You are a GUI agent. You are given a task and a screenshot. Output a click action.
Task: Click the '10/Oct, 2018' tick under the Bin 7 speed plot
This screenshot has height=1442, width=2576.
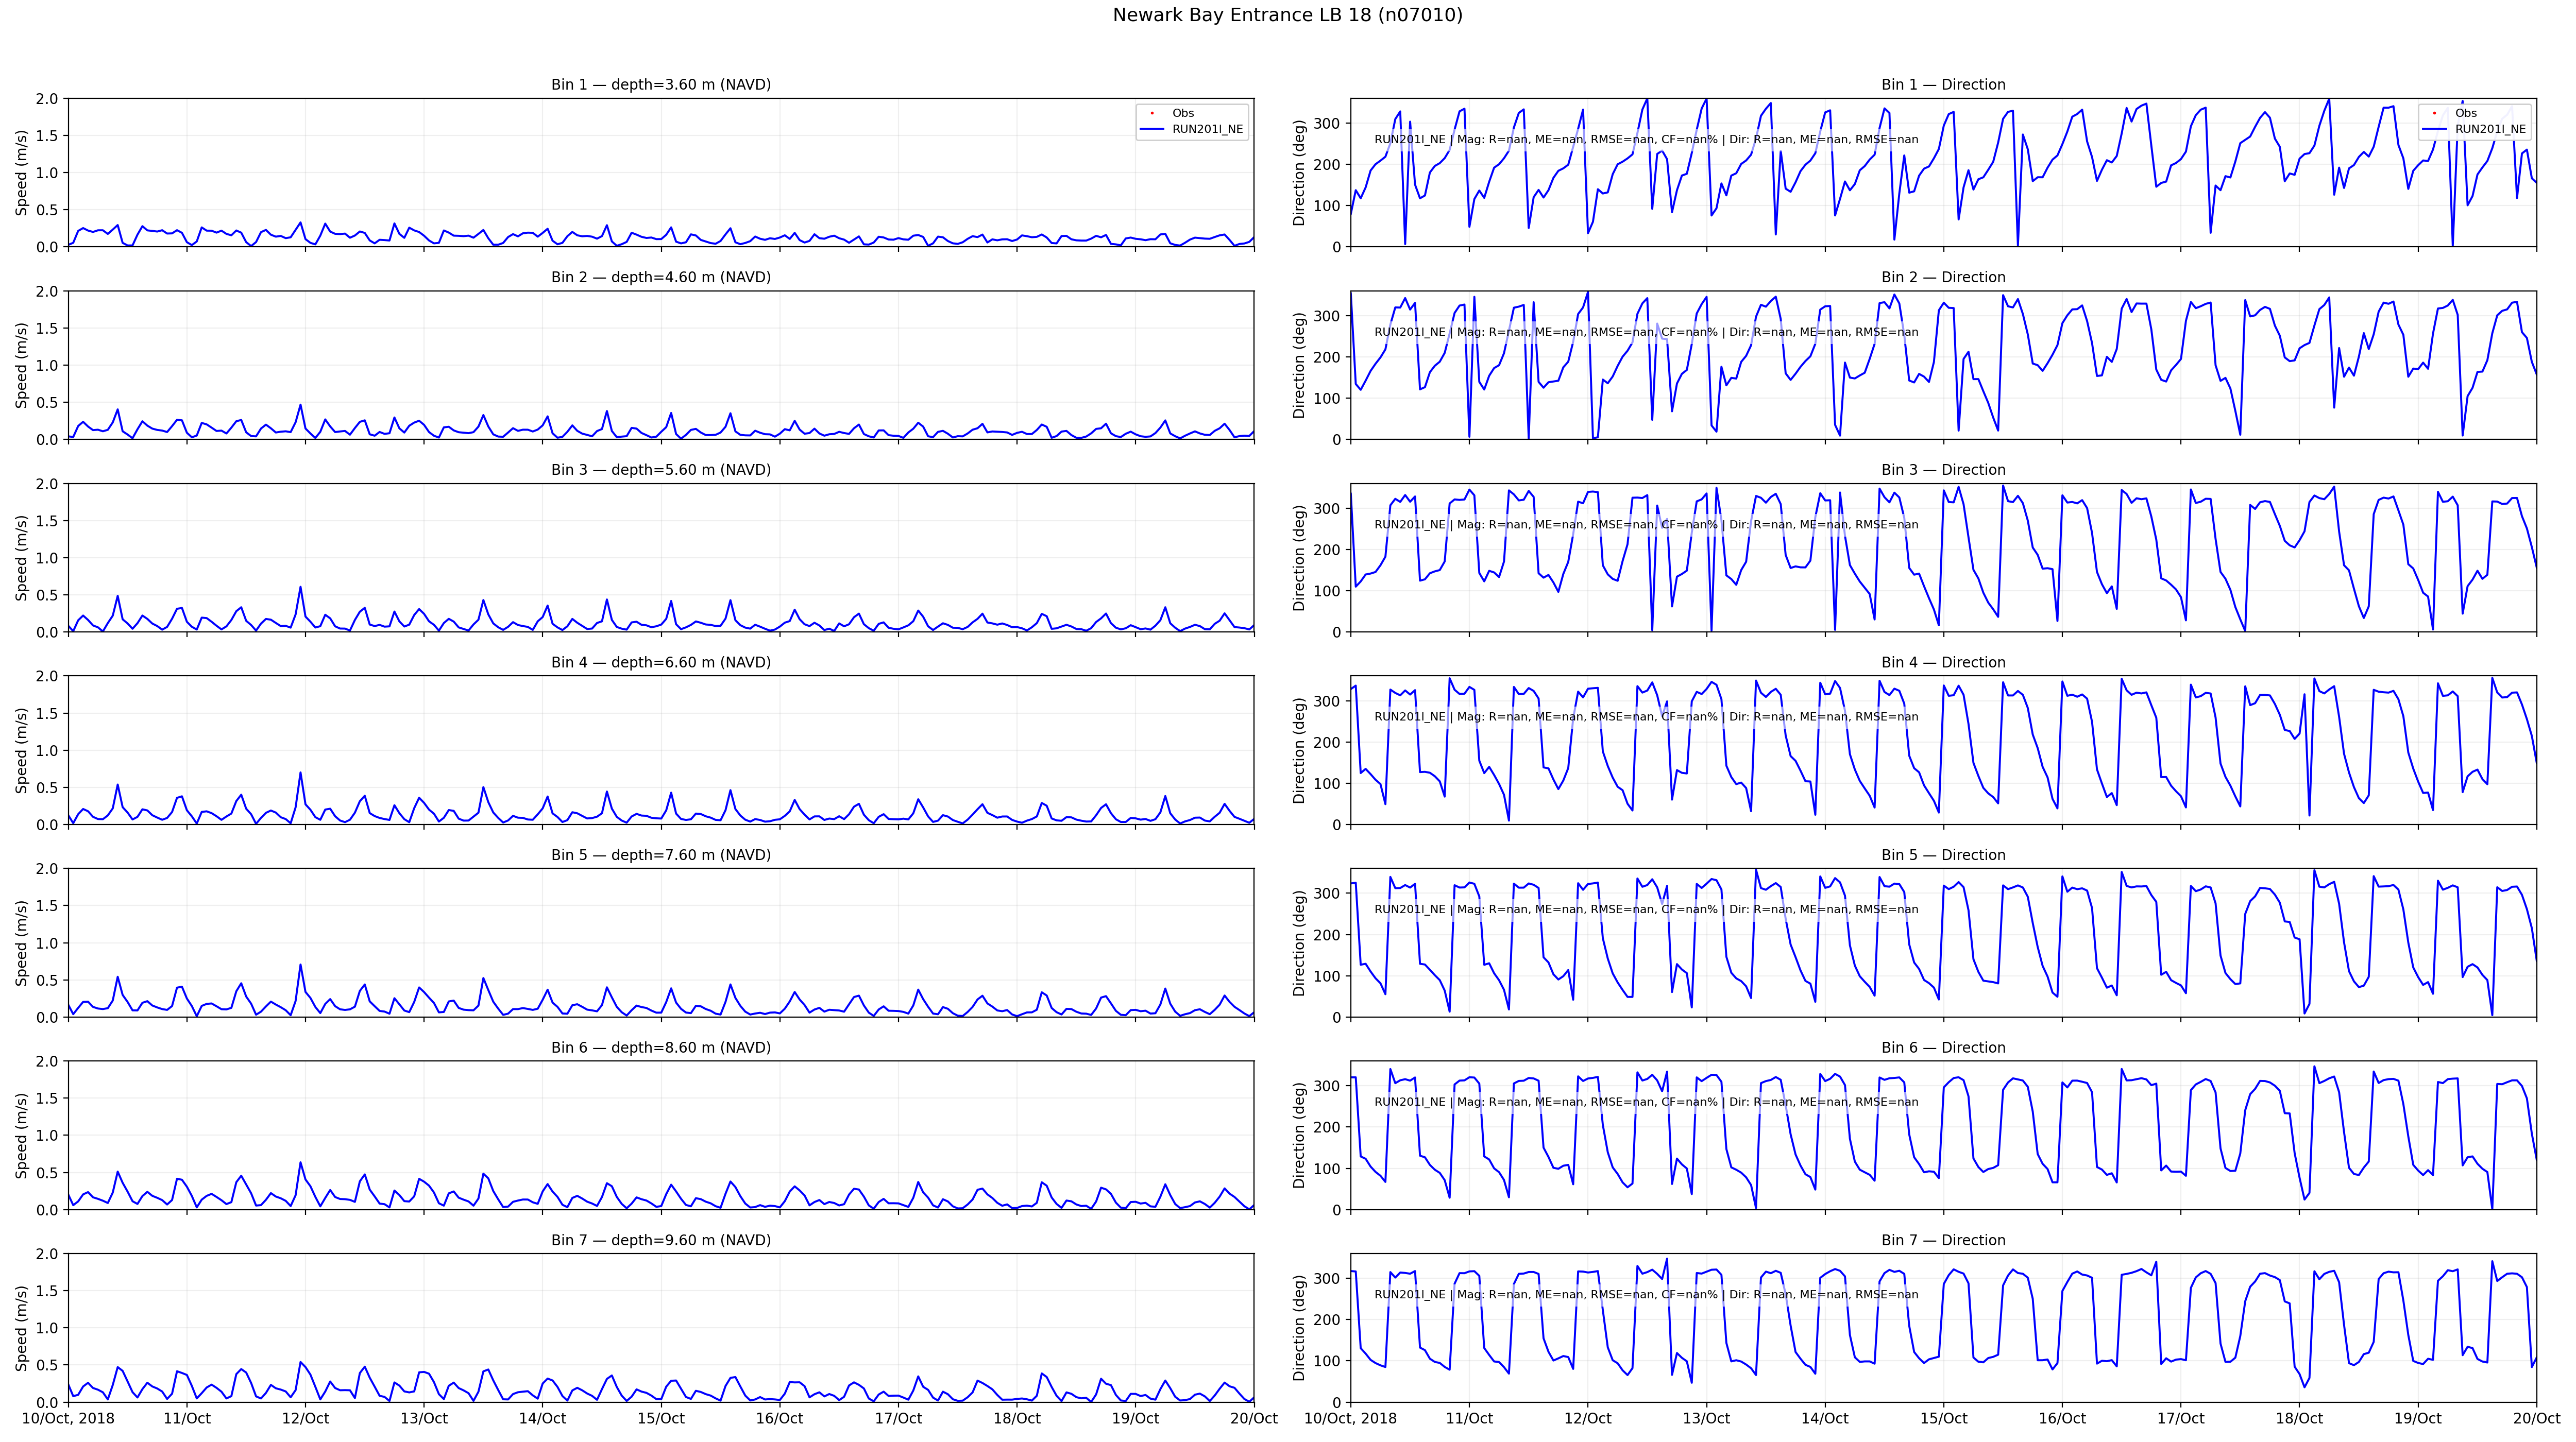click(x=68, y=1419)
